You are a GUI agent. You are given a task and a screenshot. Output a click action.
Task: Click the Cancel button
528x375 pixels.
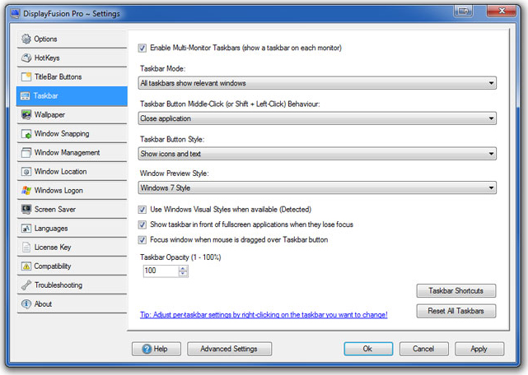[x=423, y=349]
